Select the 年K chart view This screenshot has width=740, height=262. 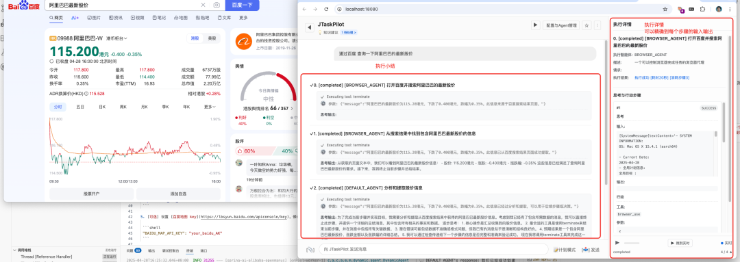tap(186, 107)
